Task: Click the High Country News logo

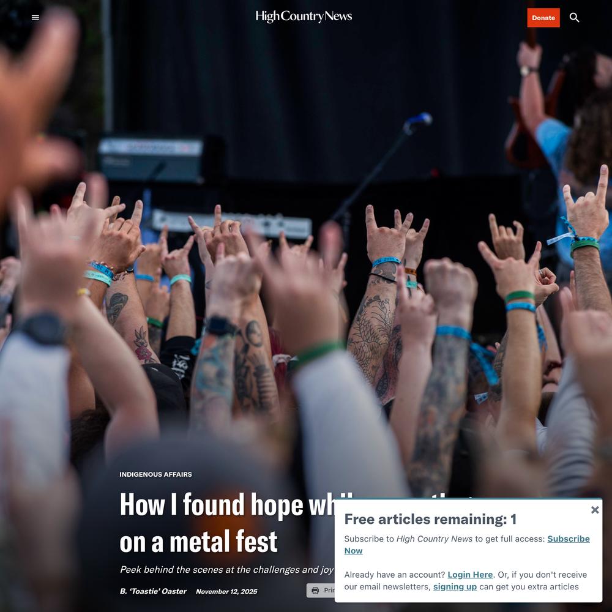Action: tap(304, 17)
